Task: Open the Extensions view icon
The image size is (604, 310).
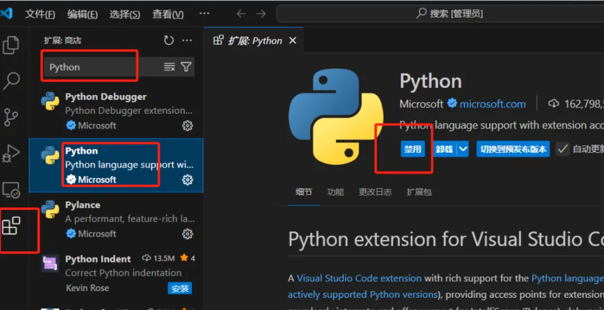Action: point(11,227)
